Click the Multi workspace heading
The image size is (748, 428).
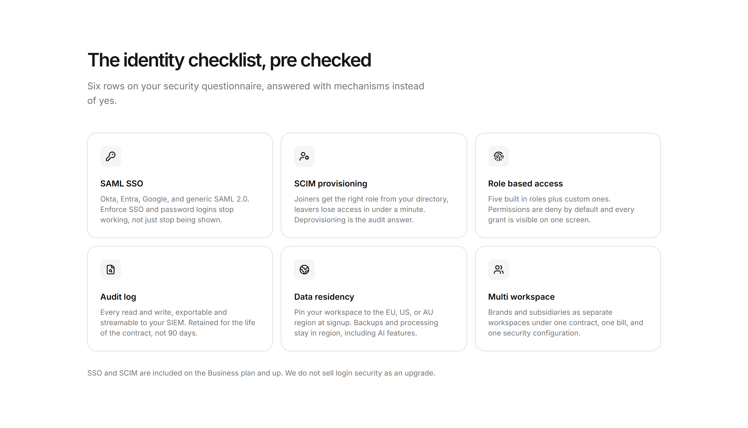coord(521,297)
